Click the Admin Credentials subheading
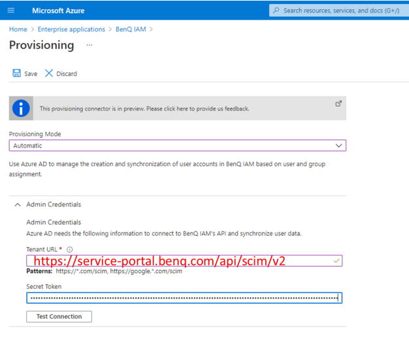Screen dimensions: 409x345 tap(54, 222)
